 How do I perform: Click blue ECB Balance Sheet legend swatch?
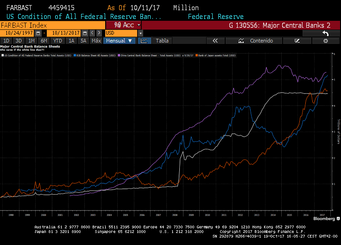click(75, 55)
